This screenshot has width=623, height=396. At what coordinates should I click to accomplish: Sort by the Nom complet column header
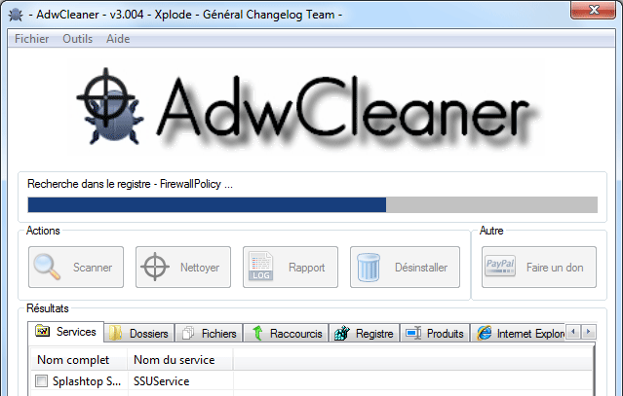coord(79,360)
